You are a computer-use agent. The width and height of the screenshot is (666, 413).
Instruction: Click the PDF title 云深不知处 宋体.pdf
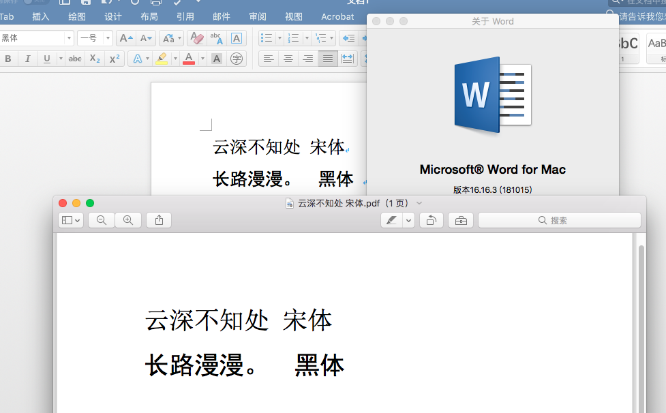339,203
